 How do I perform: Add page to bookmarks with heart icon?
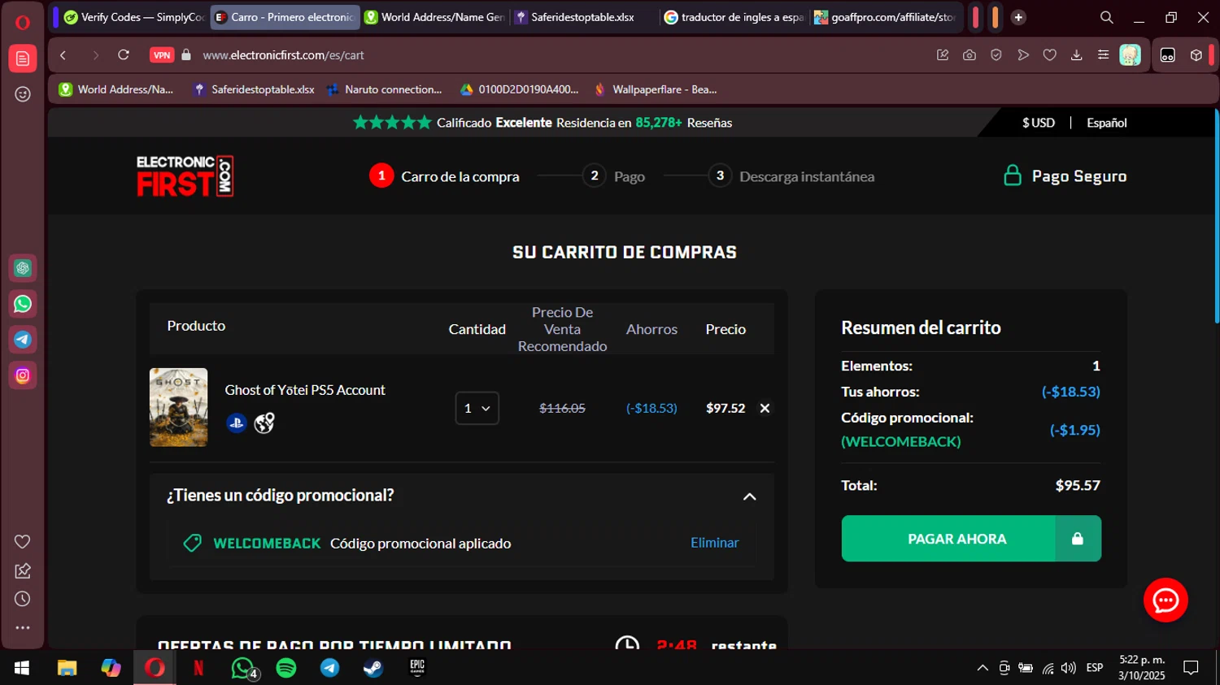1050,55
